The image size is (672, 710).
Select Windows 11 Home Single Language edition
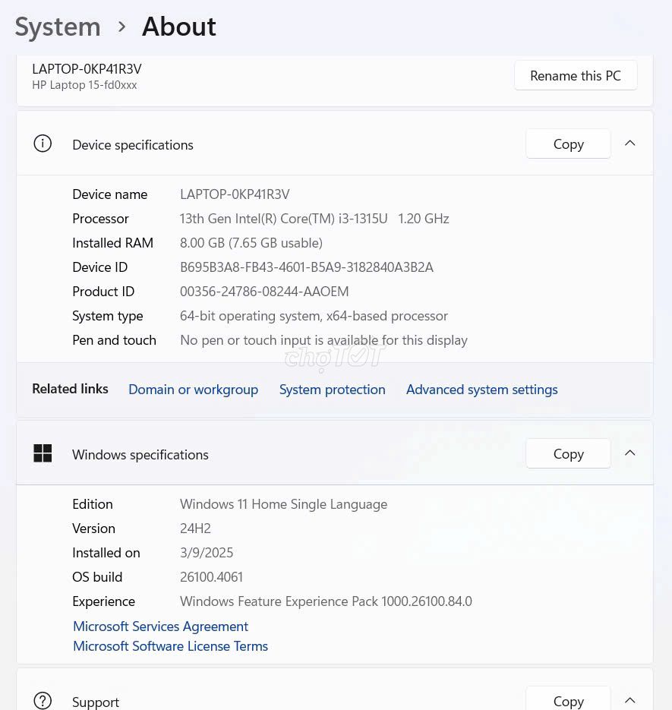point(283,504)
